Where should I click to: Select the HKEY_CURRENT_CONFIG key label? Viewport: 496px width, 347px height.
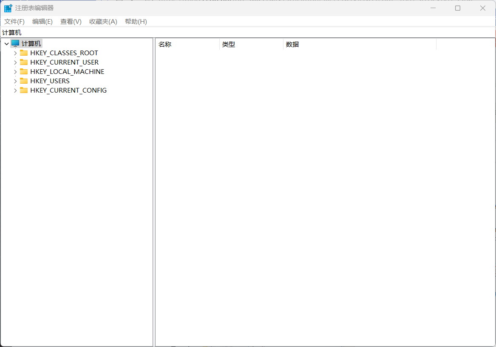(x=69, y=90)
